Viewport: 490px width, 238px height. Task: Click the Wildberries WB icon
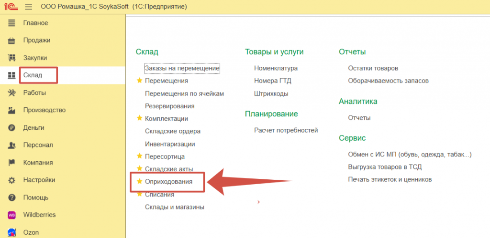[x=12, y=215]
